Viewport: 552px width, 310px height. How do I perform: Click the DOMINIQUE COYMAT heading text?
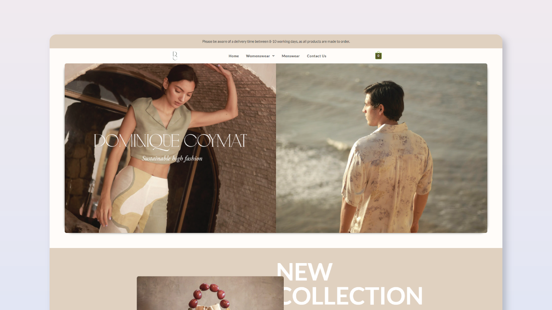click(170, 141)
